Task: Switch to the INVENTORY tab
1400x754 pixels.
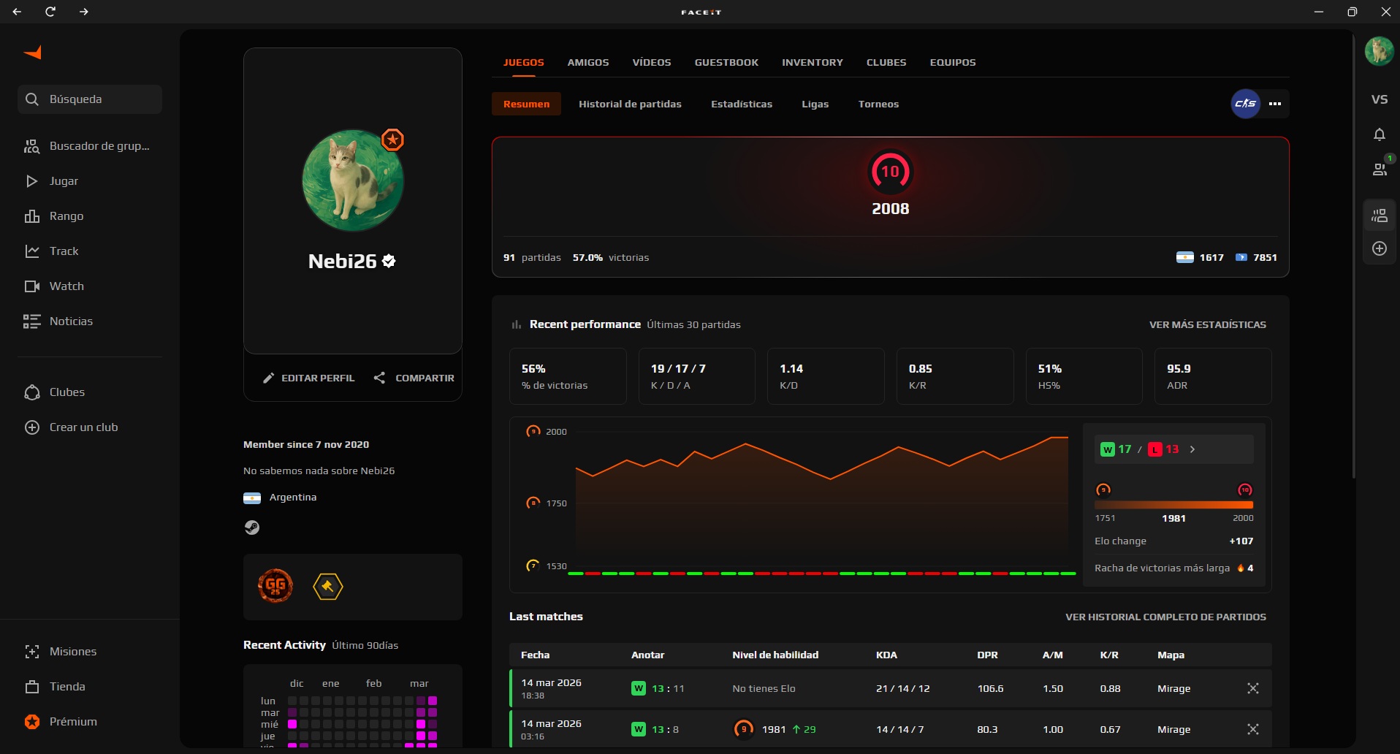Action: pos(813,62)
